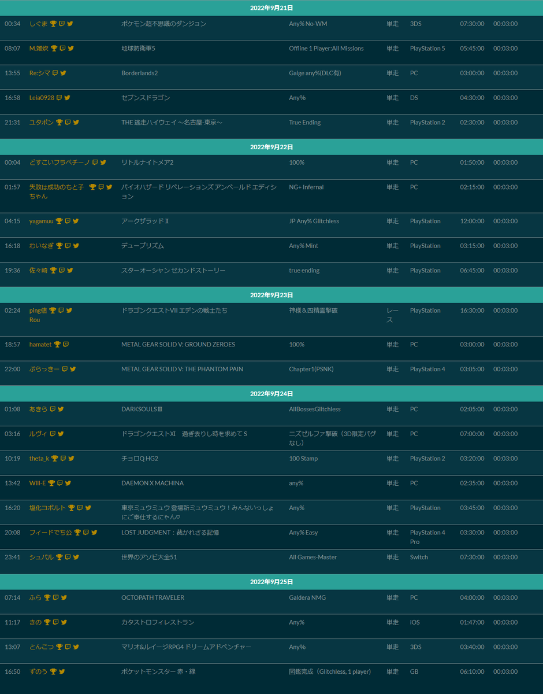Click ping値's trophy icon
Screen dimensions: 543x694
click(53, 311)
